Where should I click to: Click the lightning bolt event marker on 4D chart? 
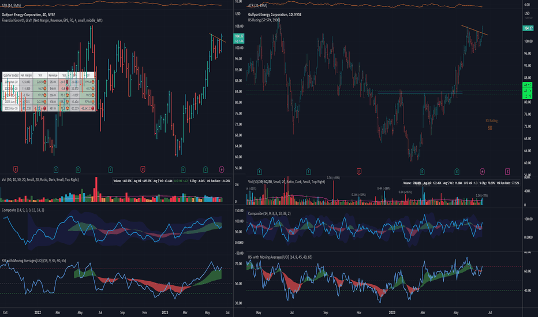pos(222,169)
